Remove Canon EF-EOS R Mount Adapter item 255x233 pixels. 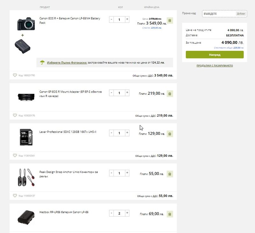coord(170,94)
